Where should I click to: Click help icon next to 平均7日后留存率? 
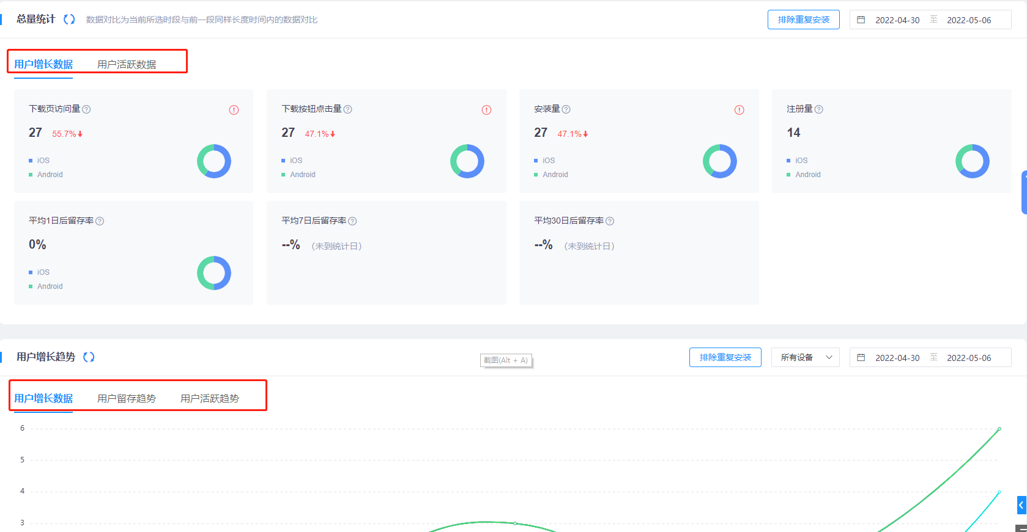point(352,221)
